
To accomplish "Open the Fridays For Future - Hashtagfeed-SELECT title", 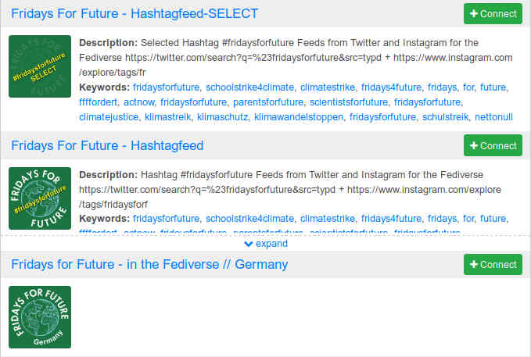I will click(135, 14).
